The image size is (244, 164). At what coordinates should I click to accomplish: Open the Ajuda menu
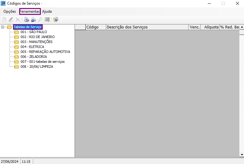tap(47, 11)
